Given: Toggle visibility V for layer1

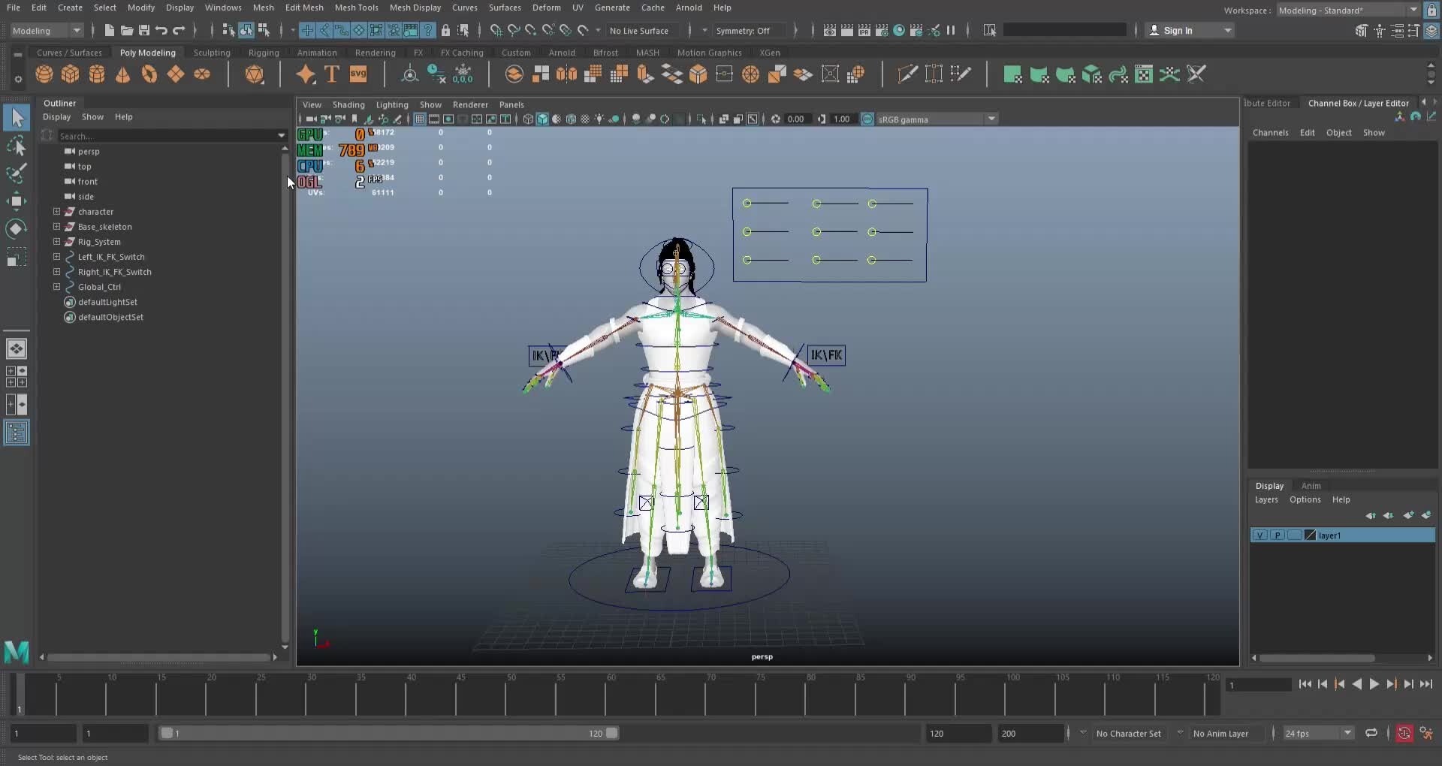Looking at the screenshot, I should 1259,535.
